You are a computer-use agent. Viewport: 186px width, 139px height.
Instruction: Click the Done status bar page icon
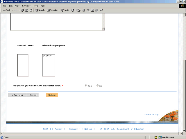(x=2, y=137)
